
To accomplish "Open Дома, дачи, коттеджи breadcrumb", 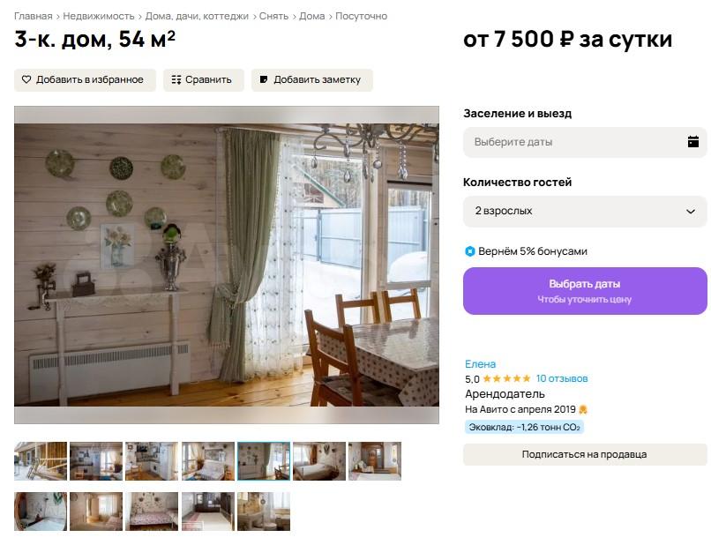I will 197,17.
